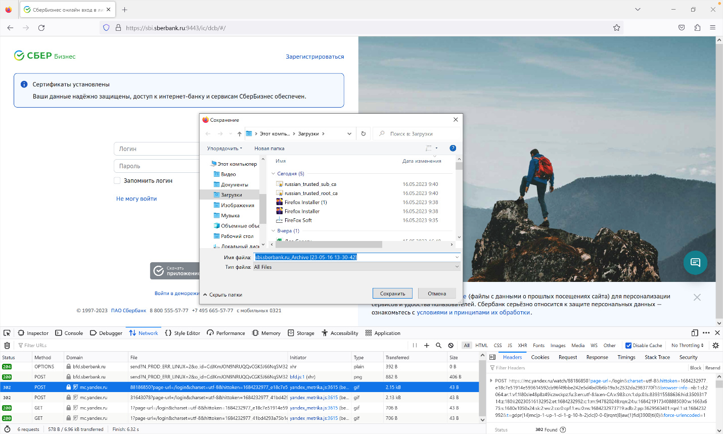Open the Response tab of request details
723x434 pixels.
click(x=597, y=357)
